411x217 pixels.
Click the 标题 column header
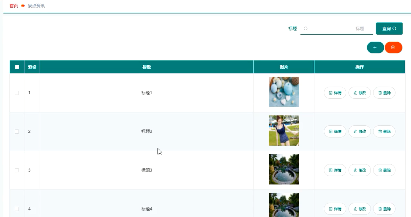tap(147, 67)
